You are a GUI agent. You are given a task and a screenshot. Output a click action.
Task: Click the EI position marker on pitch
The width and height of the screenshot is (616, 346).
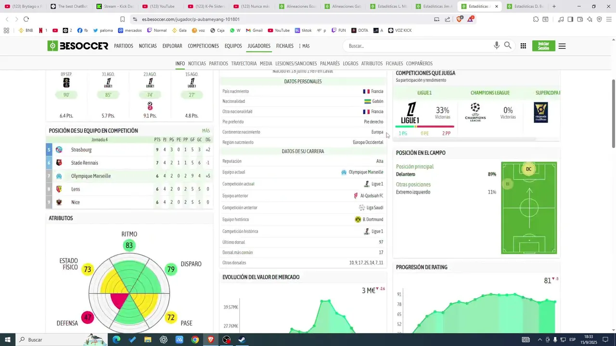(x=507, y=184)
